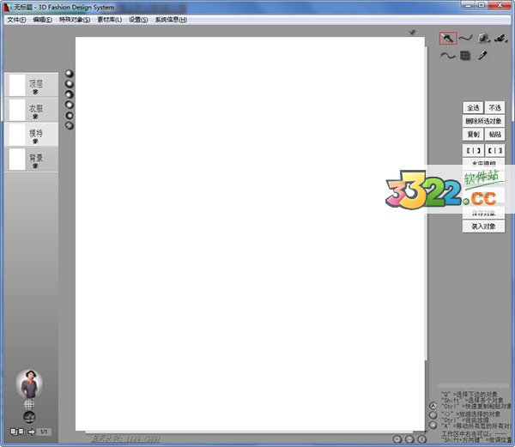Image resolution: width=515 pixels, height=447 pixels.
Task: Select the 模特 layer thumbnail
Action: coord(17,134)
